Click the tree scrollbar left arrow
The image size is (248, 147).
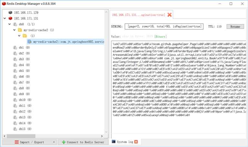coord(5,136)
